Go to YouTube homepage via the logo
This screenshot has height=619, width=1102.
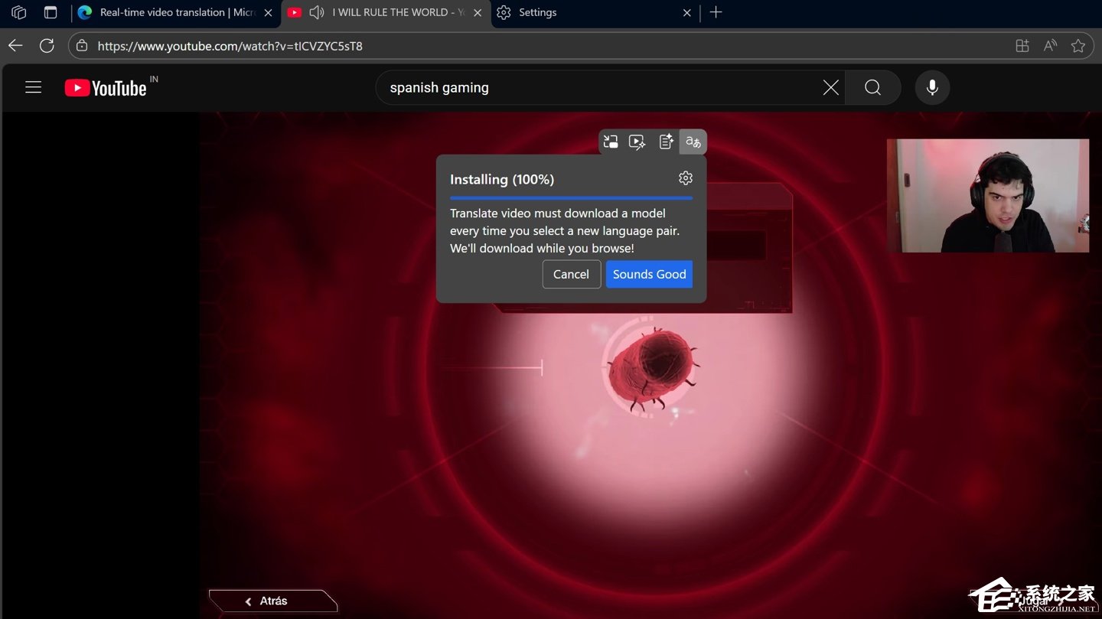107,87
